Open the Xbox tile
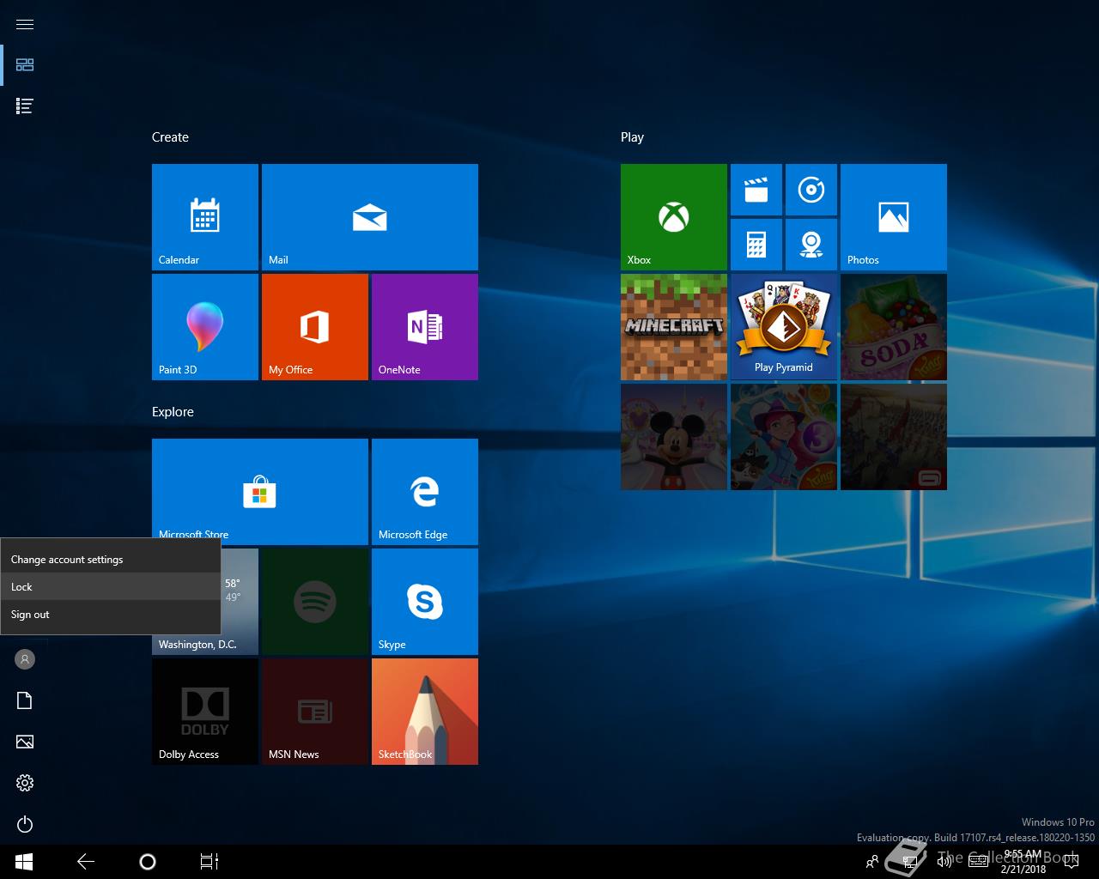The image size is (1099, 879). pyautogui.click(x=674, y=217)
